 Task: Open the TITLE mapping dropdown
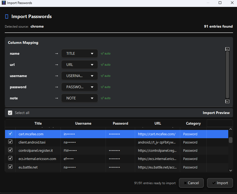point(79,53)
